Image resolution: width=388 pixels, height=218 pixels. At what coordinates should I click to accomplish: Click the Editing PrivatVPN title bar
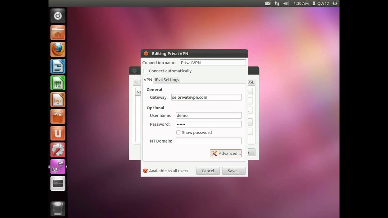pyautogui.click(x=194, y=54)
